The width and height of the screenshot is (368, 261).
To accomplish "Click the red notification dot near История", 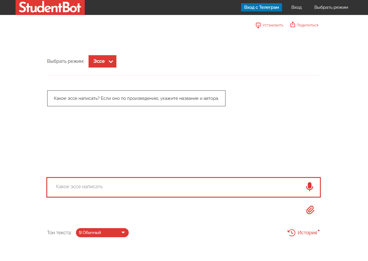I will tap(319, 230).
